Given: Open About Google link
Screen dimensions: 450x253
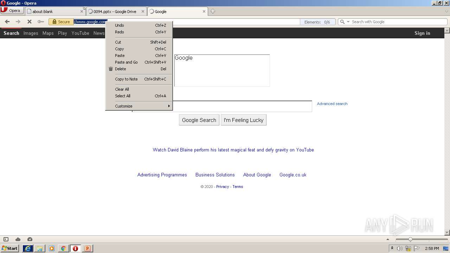Looking at the screenshot, I should point(257,175).
